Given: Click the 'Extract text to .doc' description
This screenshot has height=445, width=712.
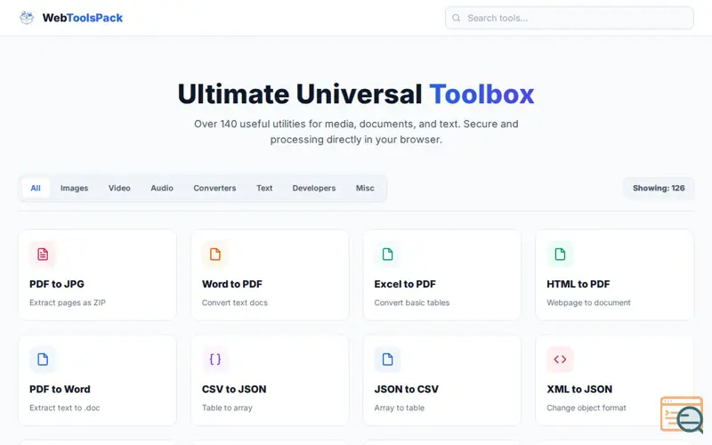Looking at the screenshot, I should coord(64,408).
